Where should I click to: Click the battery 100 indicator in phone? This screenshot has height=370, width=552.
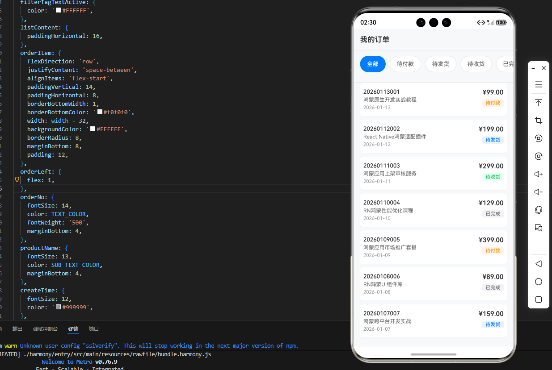501,22
